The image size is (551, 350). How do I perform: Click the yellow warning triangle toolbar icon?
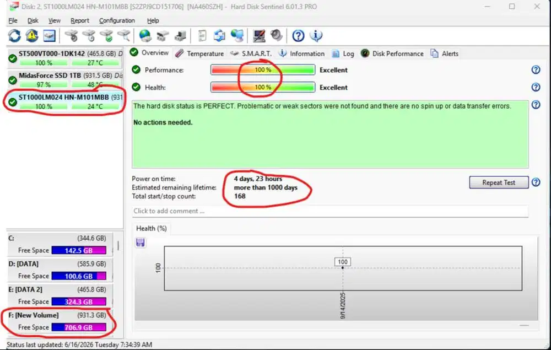31,36
